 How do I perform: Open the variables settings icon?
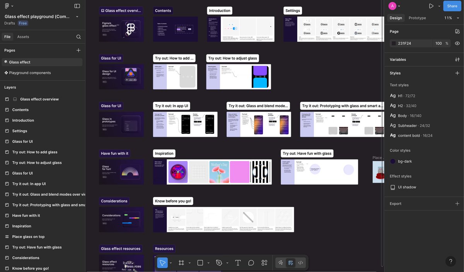tap(457, 59)
